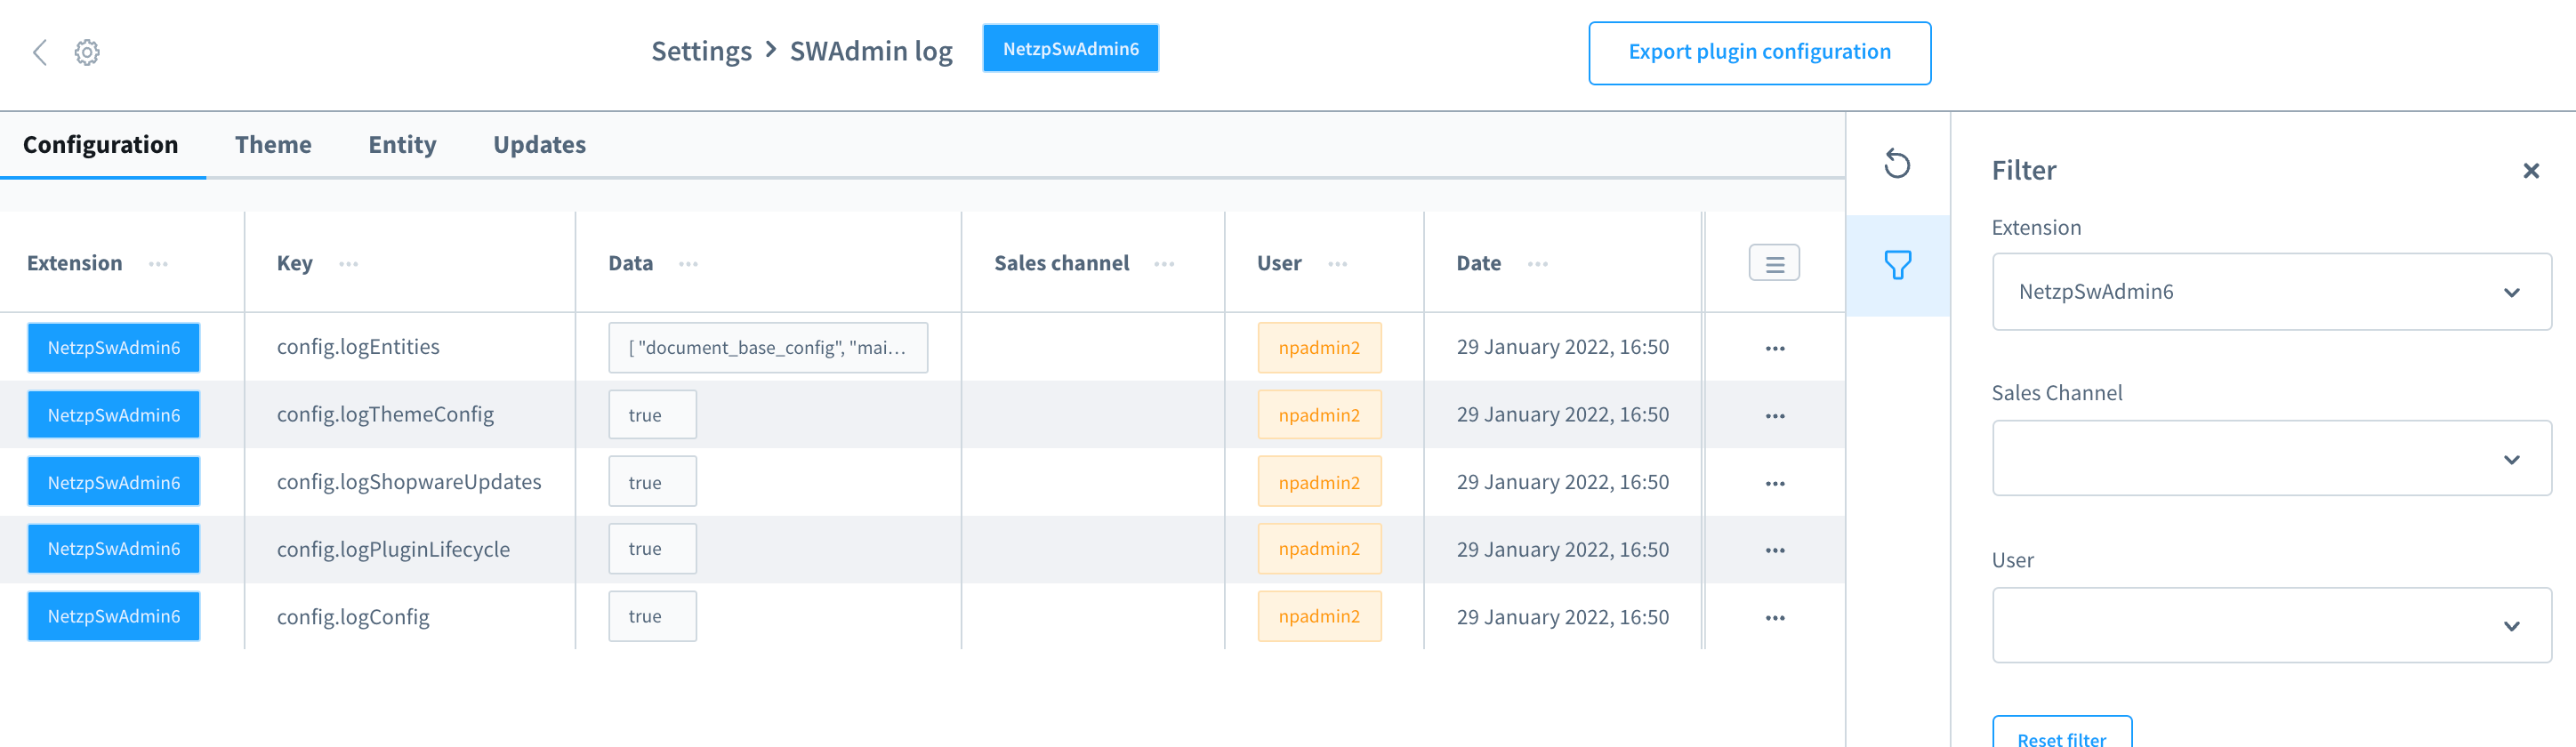Screen dimensions: 2576x747
Task: Expand the Extension filter dropdown
Action: (x=2271, y=292)
